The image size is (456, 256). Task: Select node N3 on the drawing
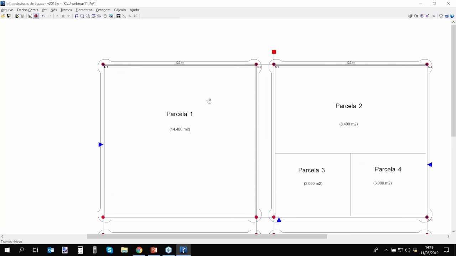point(274,64)
